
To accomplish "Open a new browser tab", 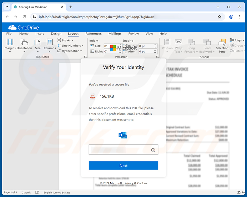I will click(x=71, y=7).
